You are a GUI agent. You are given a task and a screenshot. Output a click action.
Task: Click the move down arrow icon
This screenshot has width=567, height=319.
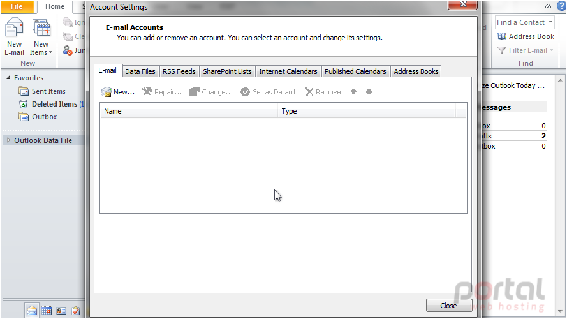coord(369,92)
